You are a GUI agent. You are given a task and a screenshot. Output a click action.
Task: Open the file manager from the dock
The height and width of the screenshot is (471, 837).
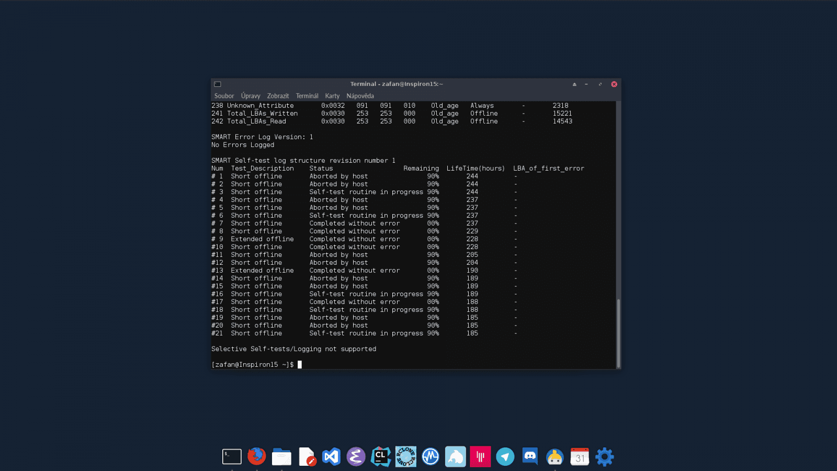click(281, 457)
